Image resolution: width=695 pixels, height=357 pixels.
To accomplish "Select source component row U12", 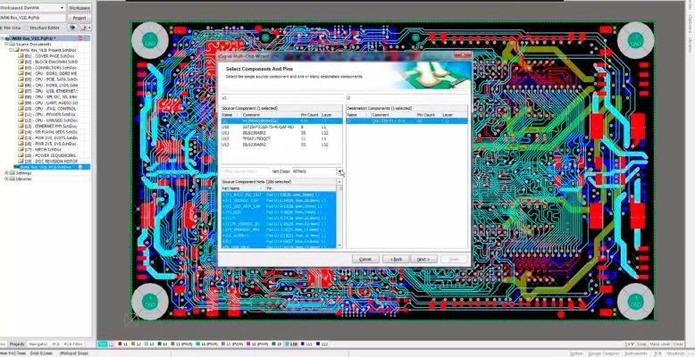I will pyautogui.click(x=281, y=138).
